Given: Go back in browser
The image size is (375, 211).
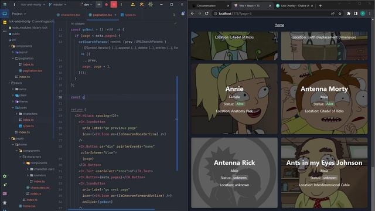Looking at the screenshot, I should (x=193, y=13).
